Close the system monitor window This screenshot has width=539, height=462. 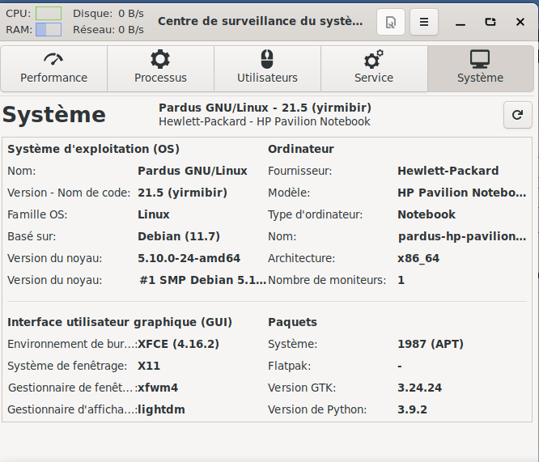tap(520, 22)
